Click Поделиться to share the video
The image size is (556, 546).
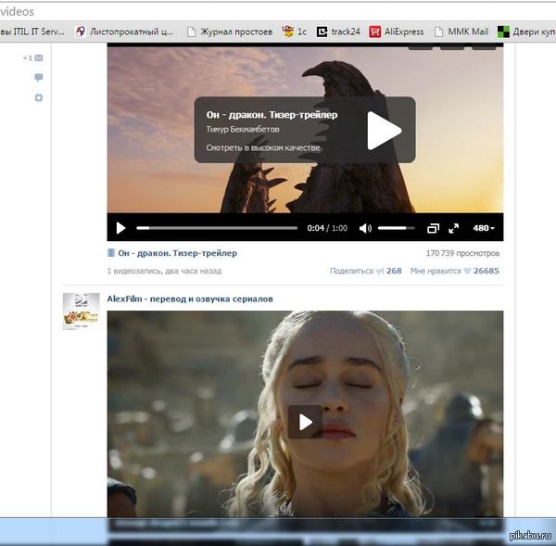(x=351, y=271)
